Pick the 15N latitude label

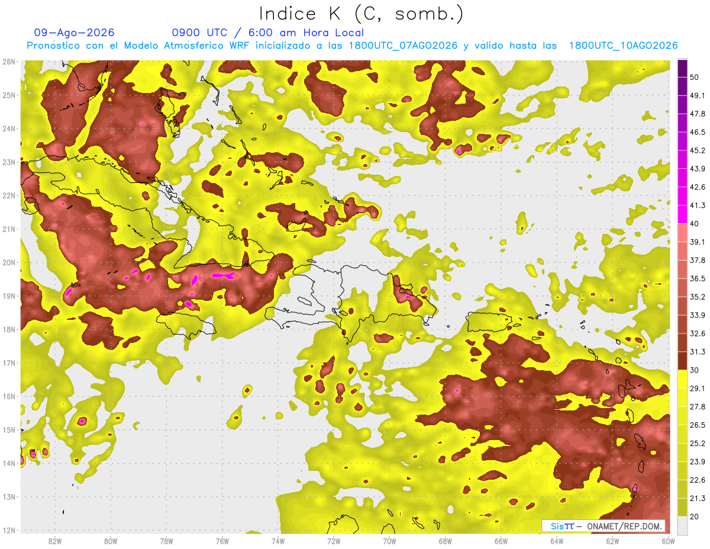click(x=9, y=429)
